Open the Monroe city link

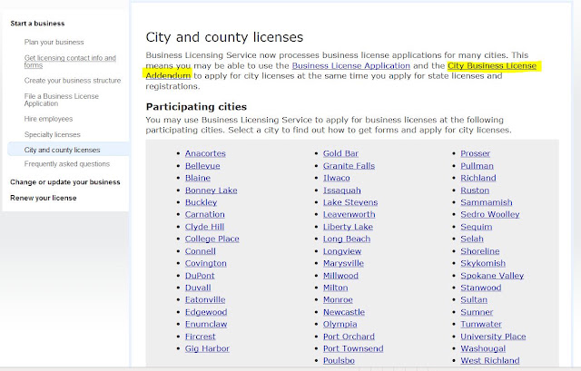[x=338, y=300]
